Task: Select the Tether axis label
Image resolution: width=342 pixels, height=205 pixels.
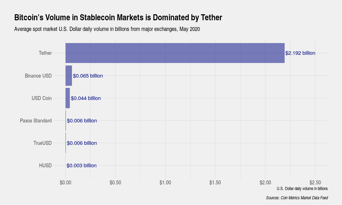Action: point(45,53)
